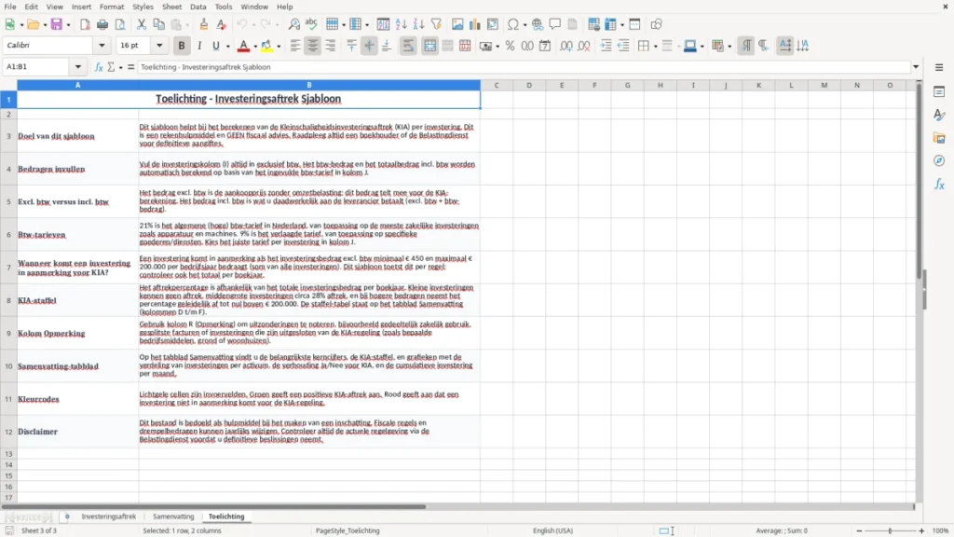
Task: Toggle Align Left
Action: pyautogui.click(x=295, y=46)
